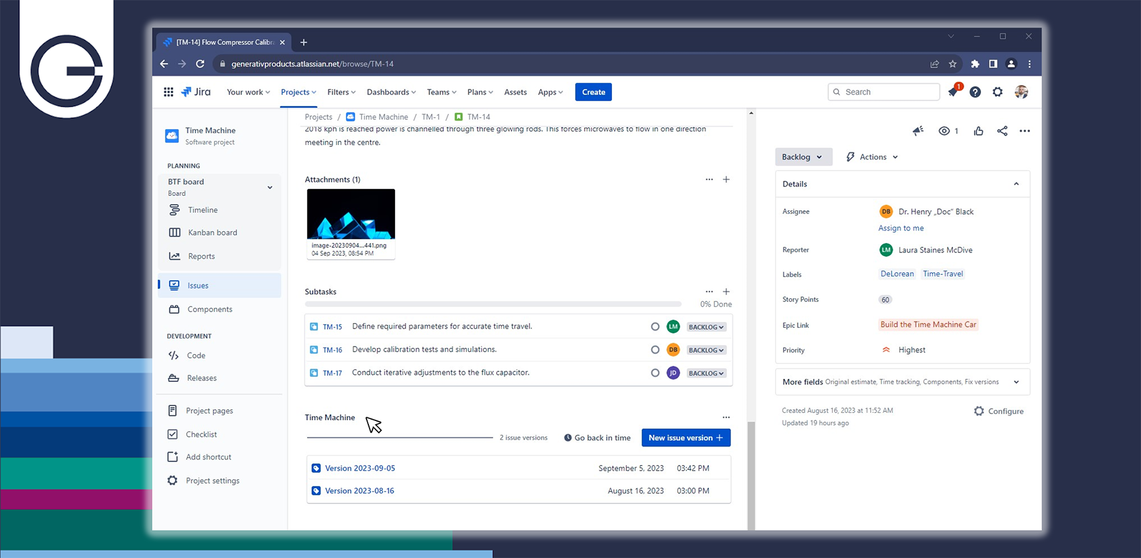The width and height of the screenshot is (1141, 558).
Task: Click the give feedback megaphone icon
Action: (x=918, y=131)
